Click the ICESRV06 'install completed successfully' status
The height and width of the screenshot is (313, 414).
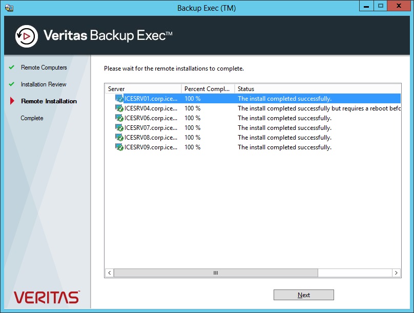tap(285, 118)
